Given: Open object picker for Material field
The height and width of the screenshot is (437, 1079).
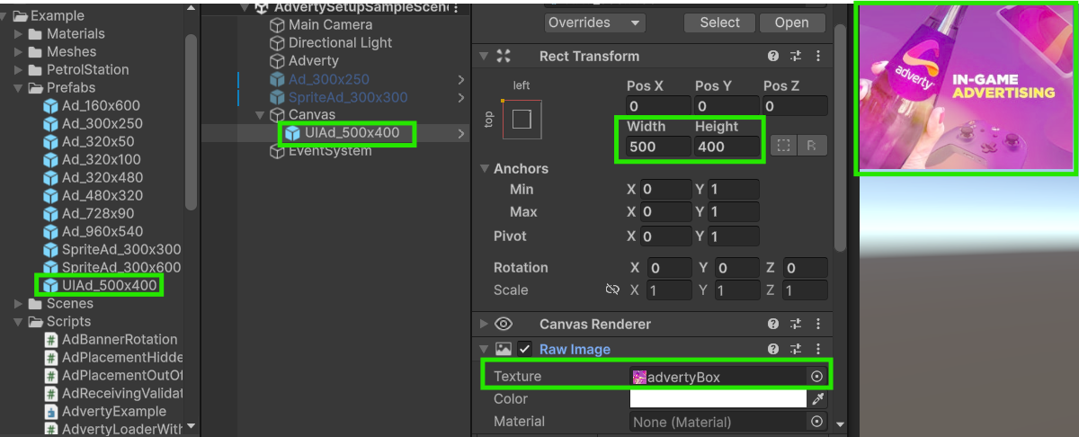Looking at the screenshot, I should pos(816,422).
